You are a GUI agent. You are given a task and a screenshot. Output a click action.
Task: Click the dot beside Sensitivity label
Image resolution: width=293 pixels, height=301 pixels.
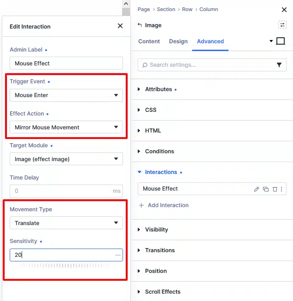[x=41, y=242]
